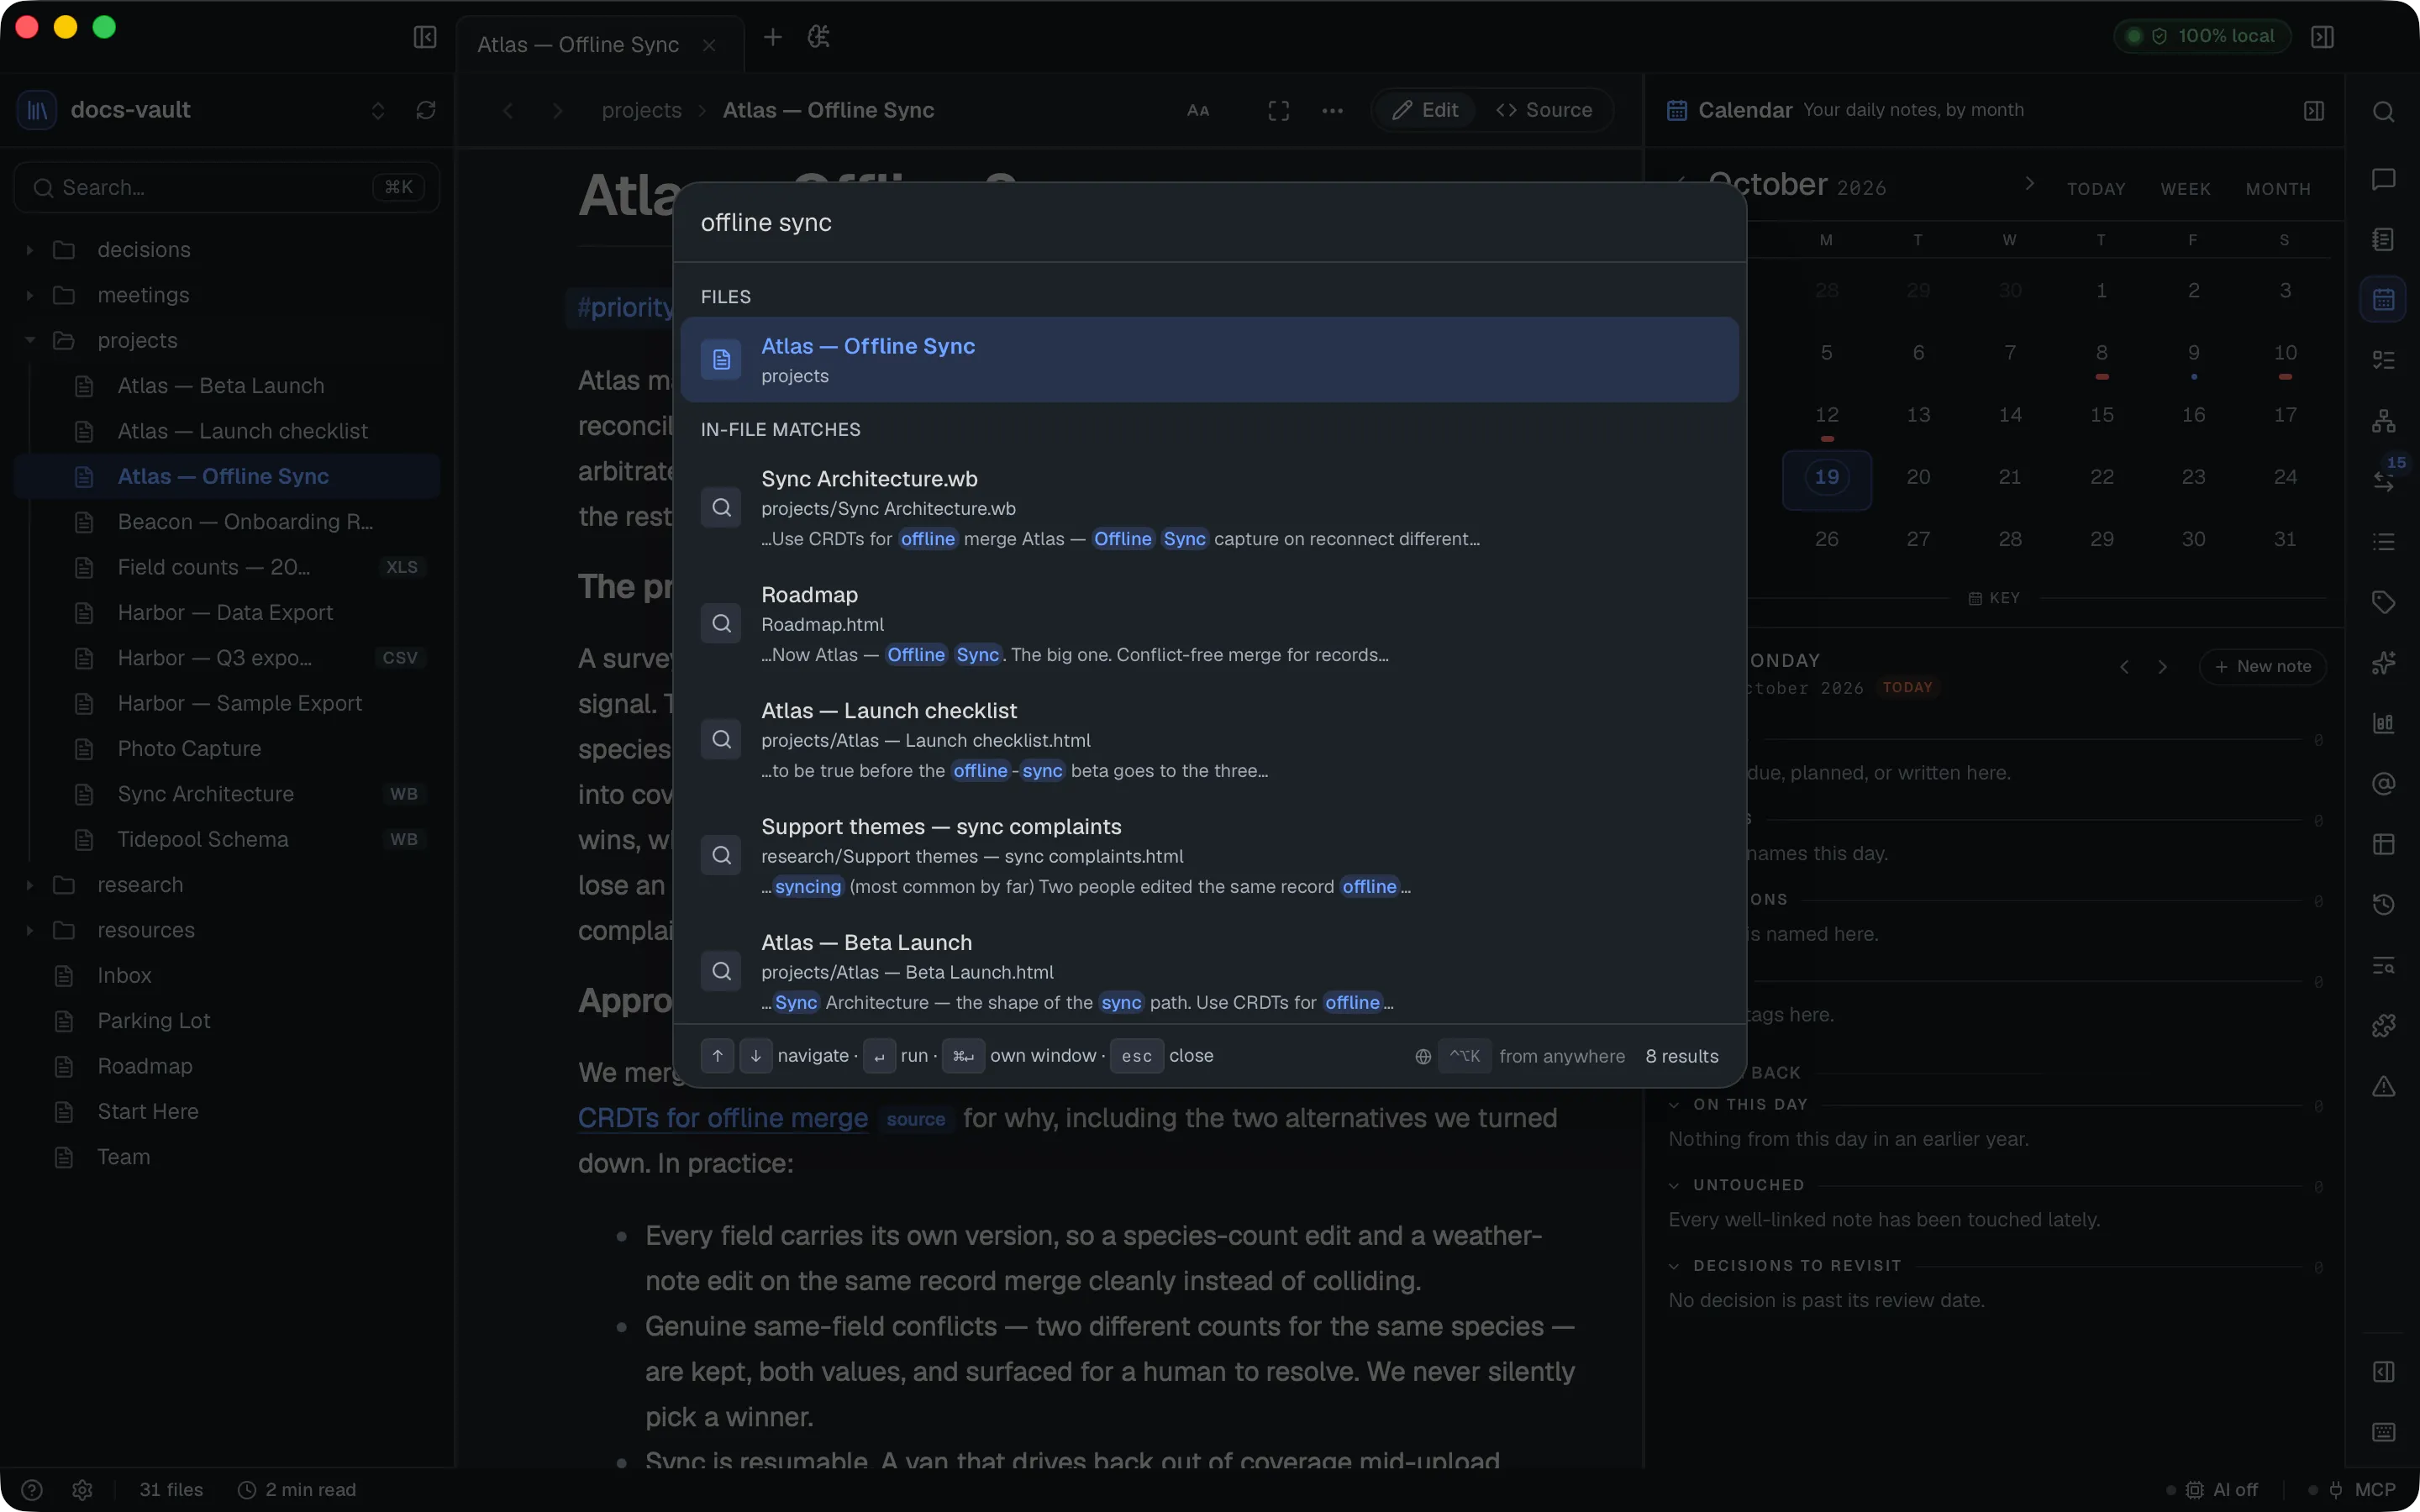The image size is (2420, 1512).
Task: Open Atlas — Offline Sync file result
Action: coord(1209,360)
